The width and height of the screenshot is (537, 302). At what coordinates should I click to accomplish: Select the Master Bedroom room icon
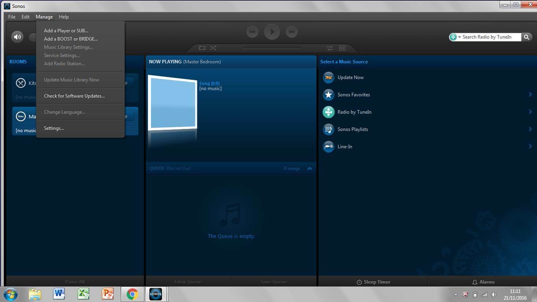point(20,117)
